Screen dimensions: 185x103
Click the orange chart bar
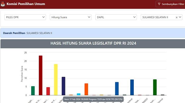[86, 89]
